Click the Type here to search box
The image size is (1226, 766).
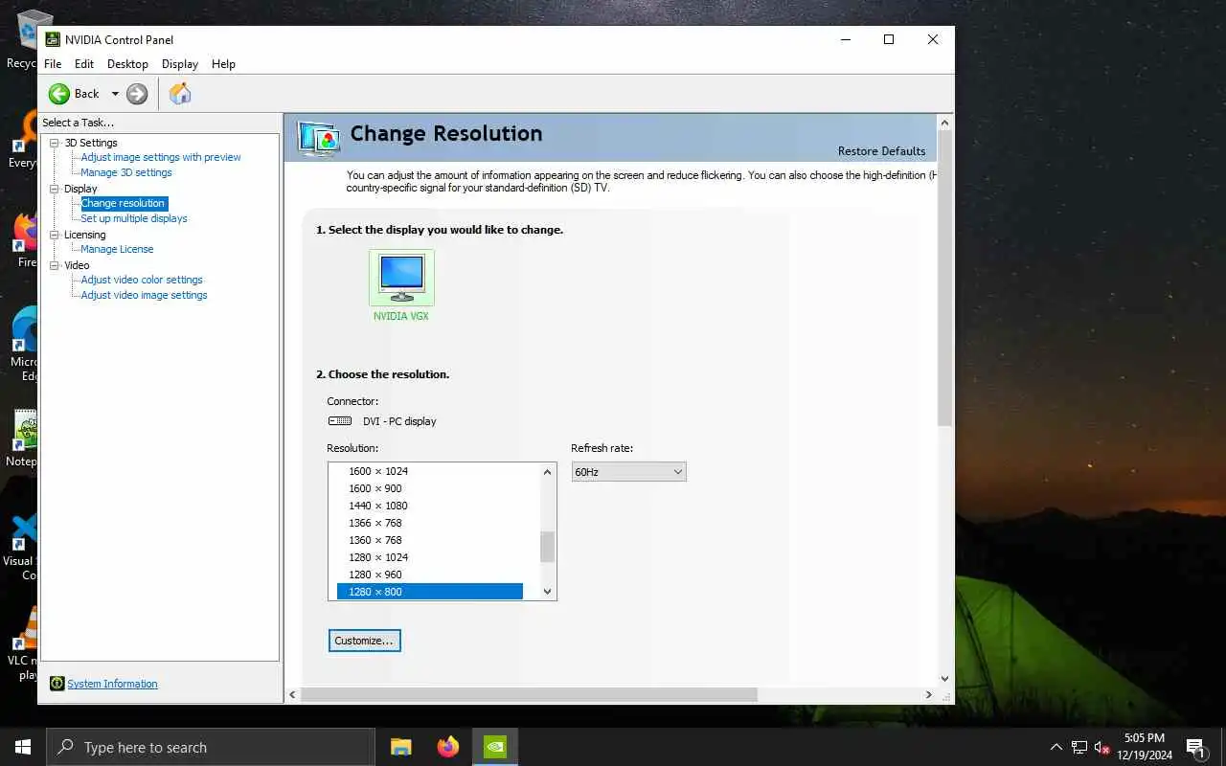(x=211, y=747)
